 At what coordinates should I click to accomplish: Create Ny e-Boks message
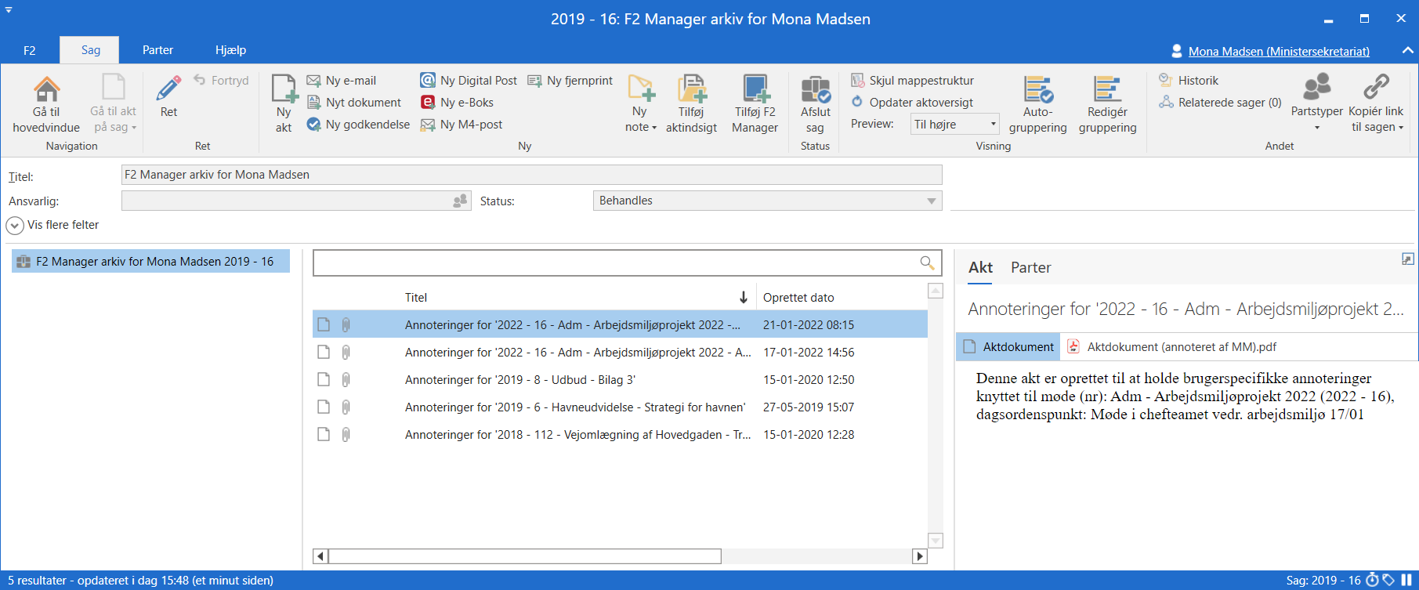[x=458, y=102]
